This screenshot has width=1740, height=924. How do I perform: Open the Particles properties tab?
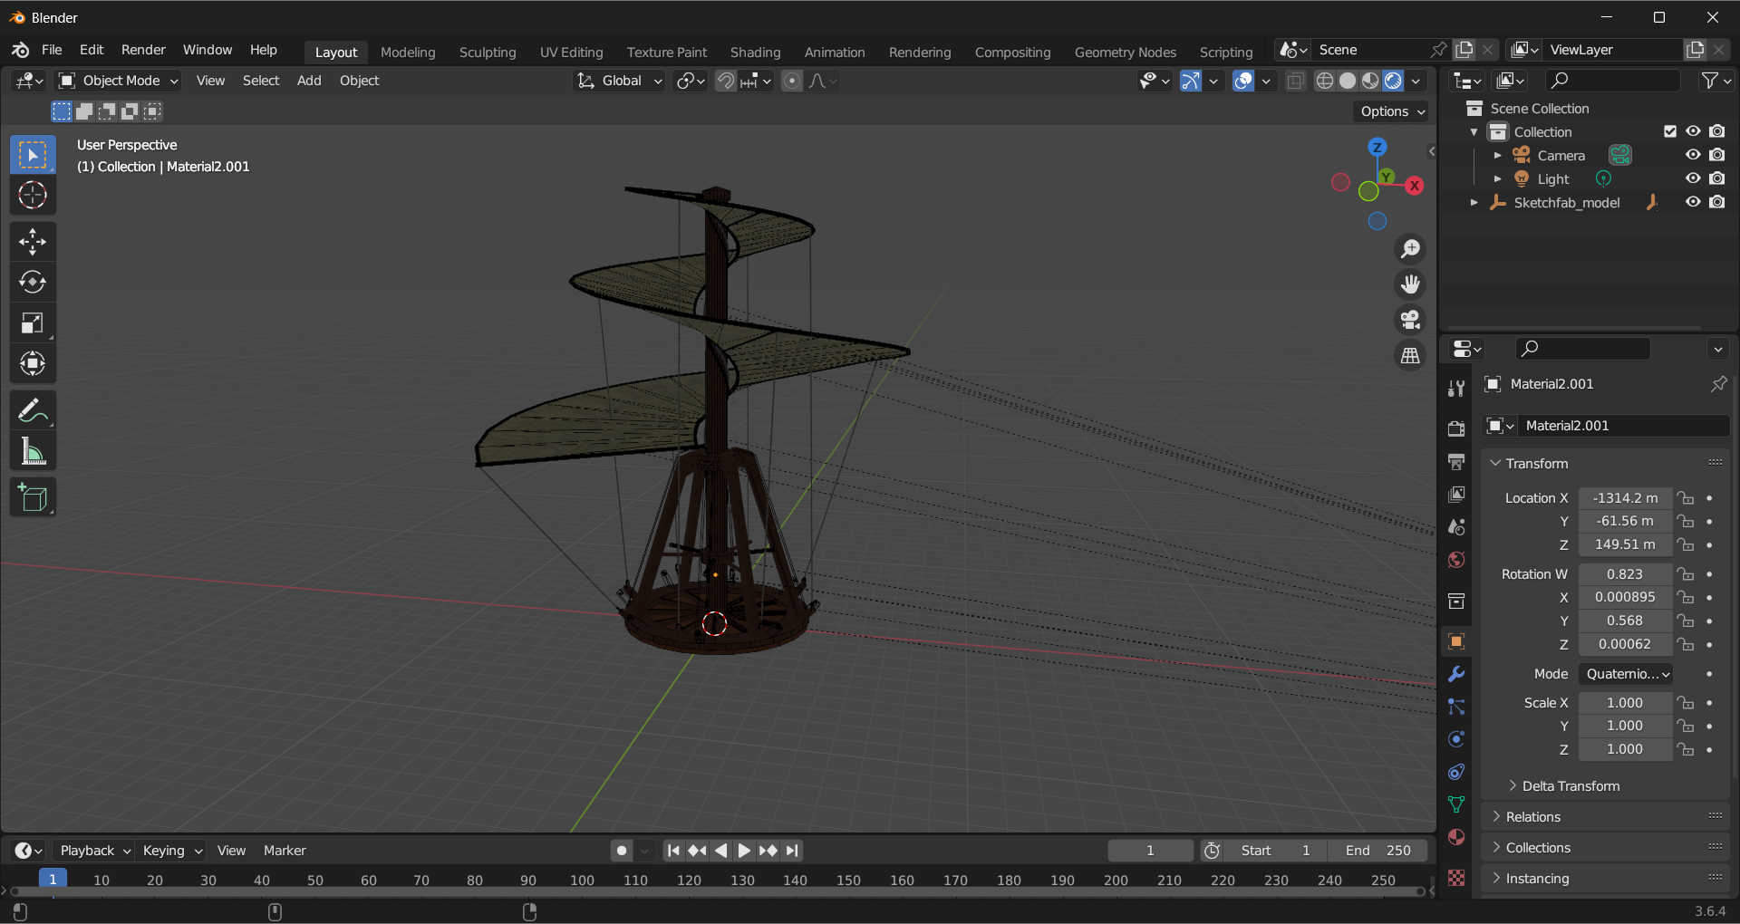pos(1456,707)
